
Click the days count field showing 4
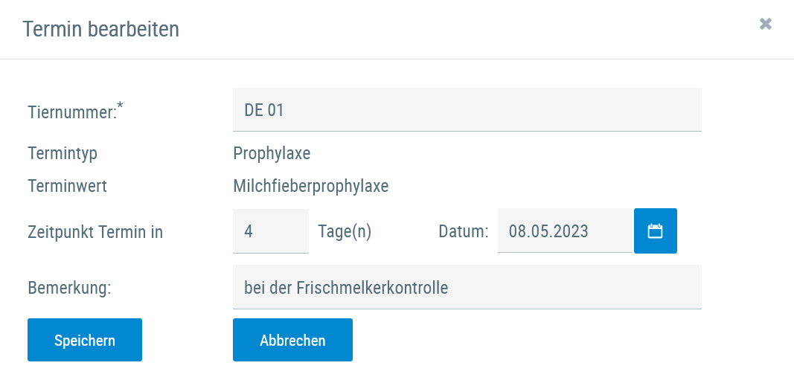click(x=270, y=231)
